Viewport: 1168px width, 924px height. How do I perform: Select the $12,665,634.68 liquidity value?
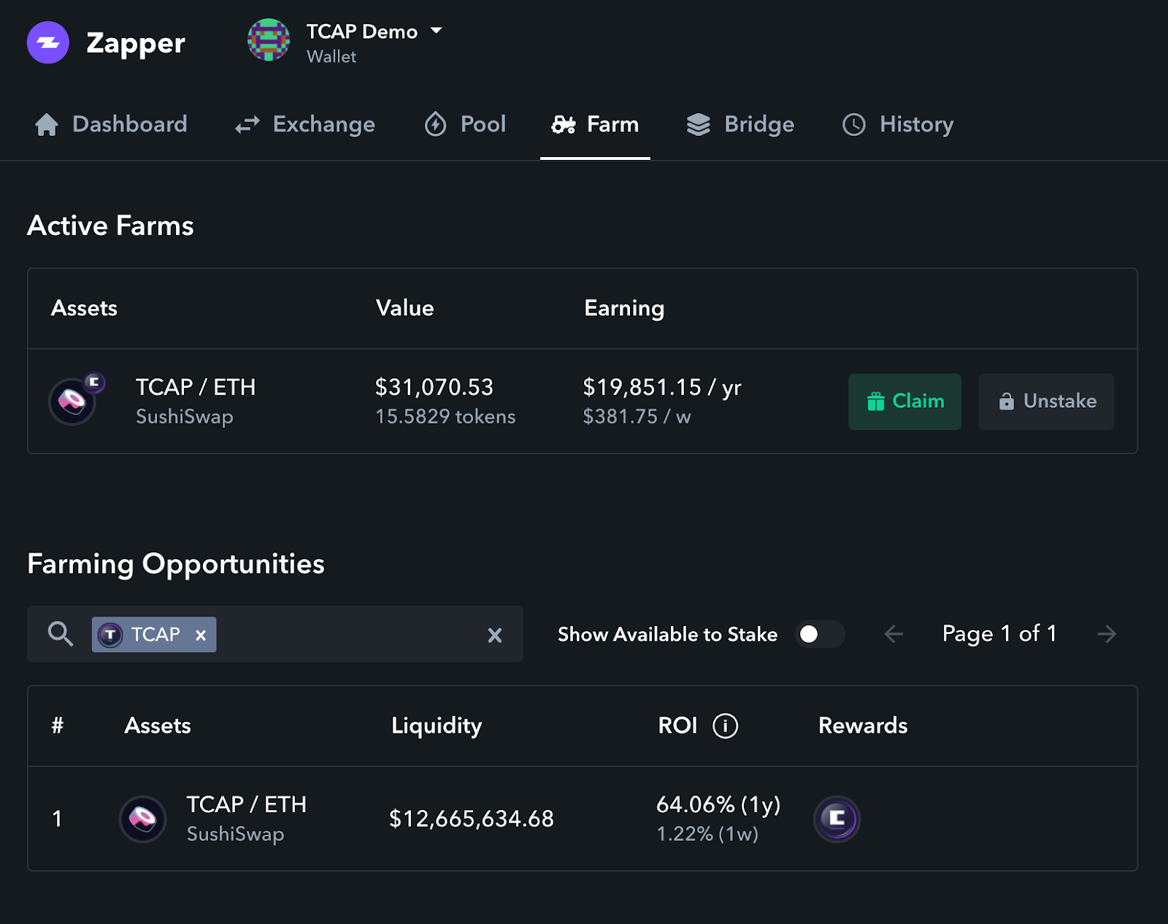click(472, 819)
